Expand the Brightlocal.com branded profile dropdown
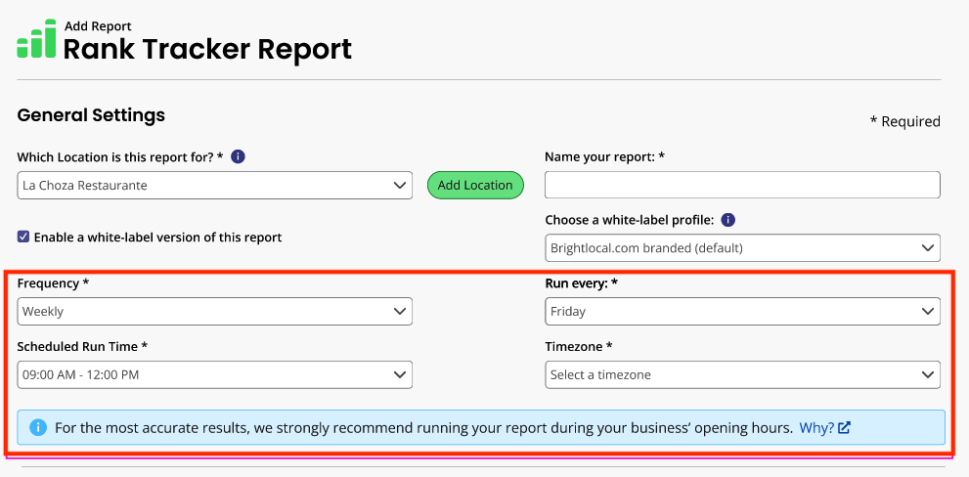The height and width of the screenshot is (477, 969). 742,248
